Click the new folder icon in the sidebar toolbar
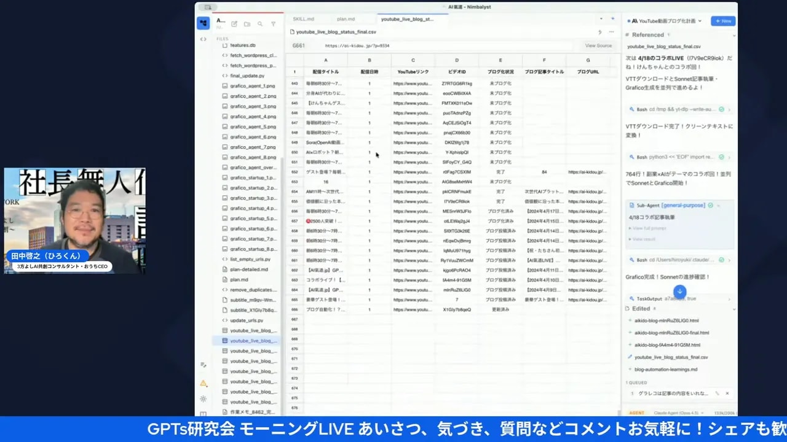The width and height of the screenshot is (787, 442). tap(248, 23)
